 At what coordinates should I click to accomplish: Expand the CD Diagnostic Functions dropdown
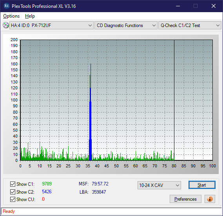(126, 25)
